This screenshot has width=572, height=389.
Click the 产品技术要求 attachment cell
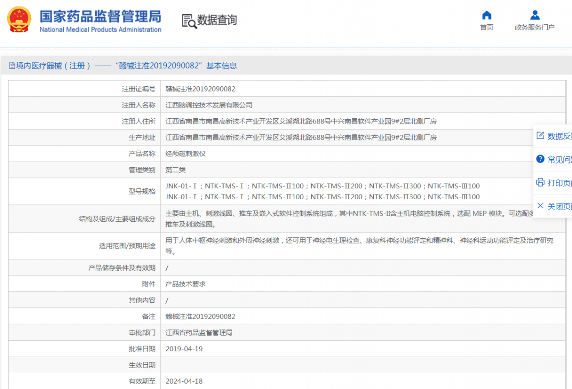[x=185, y=284]
